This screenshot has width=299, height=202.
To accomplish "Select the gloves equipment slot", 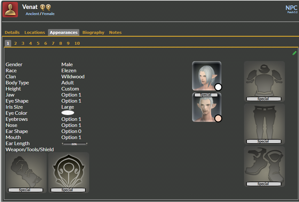I will (26, 173).
